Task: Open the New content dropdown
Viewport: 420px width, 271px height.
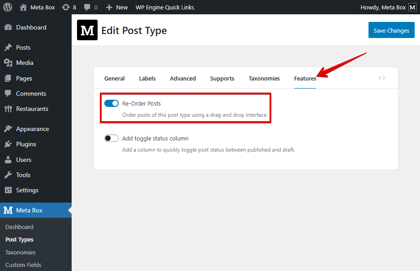Action: click(116, 7)
